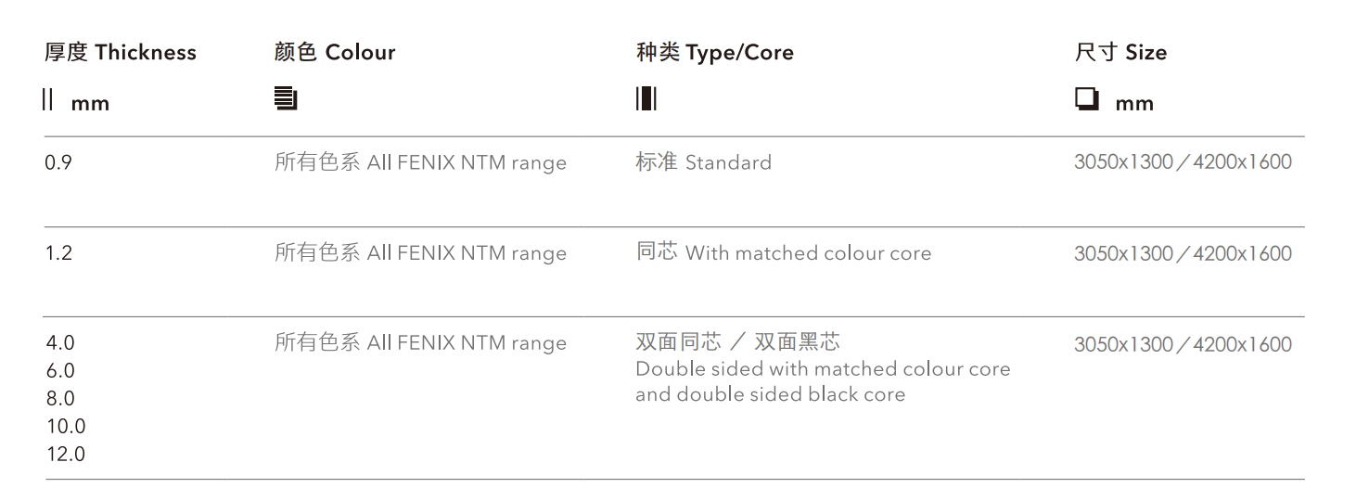
Task: Click the type/core striped icon
Action: click(x=646, y=98)
